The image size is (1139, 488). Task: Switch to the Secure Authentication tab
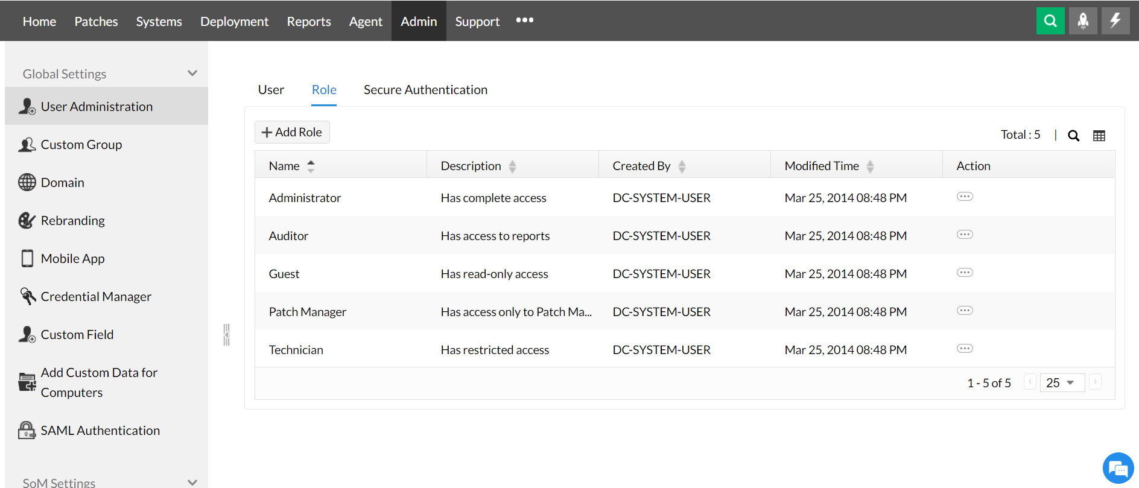pyautogui.click(x=425, y=90)
